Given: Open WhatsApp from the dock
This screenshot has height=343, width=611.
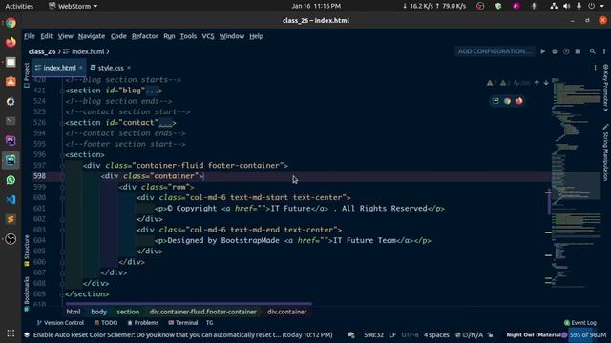Looking at the screenshot, I should [x=11, y=180].
